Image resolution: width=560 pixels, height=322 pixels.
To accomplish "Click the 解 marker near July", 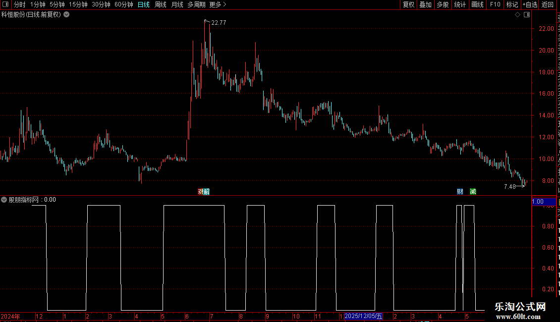I will pos(207,192).
